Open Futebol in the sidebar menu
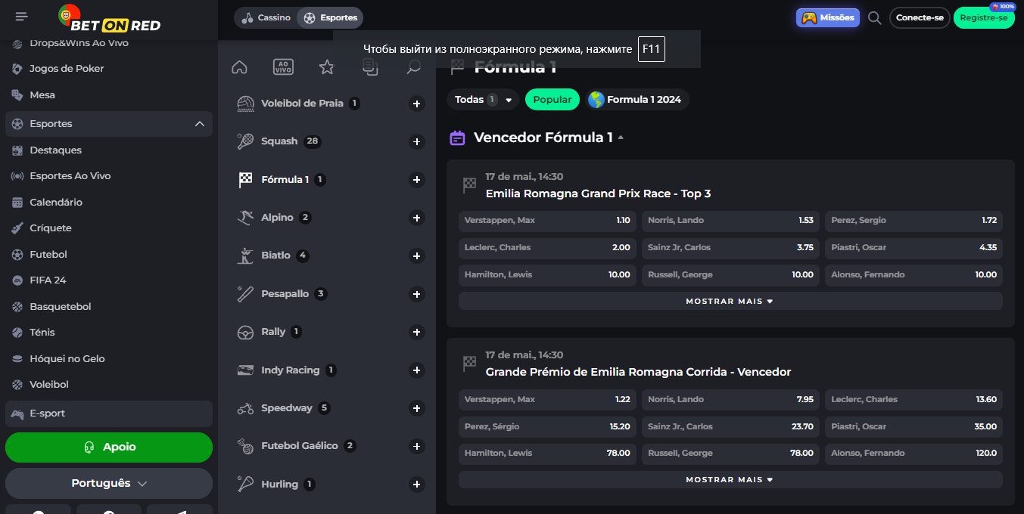This screenshot has height=514, width=1024. point(48,255)
